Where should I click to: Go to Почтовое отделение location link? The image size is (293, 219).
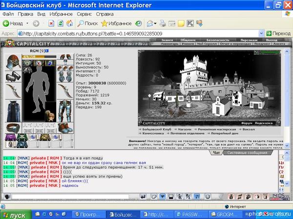187,133
